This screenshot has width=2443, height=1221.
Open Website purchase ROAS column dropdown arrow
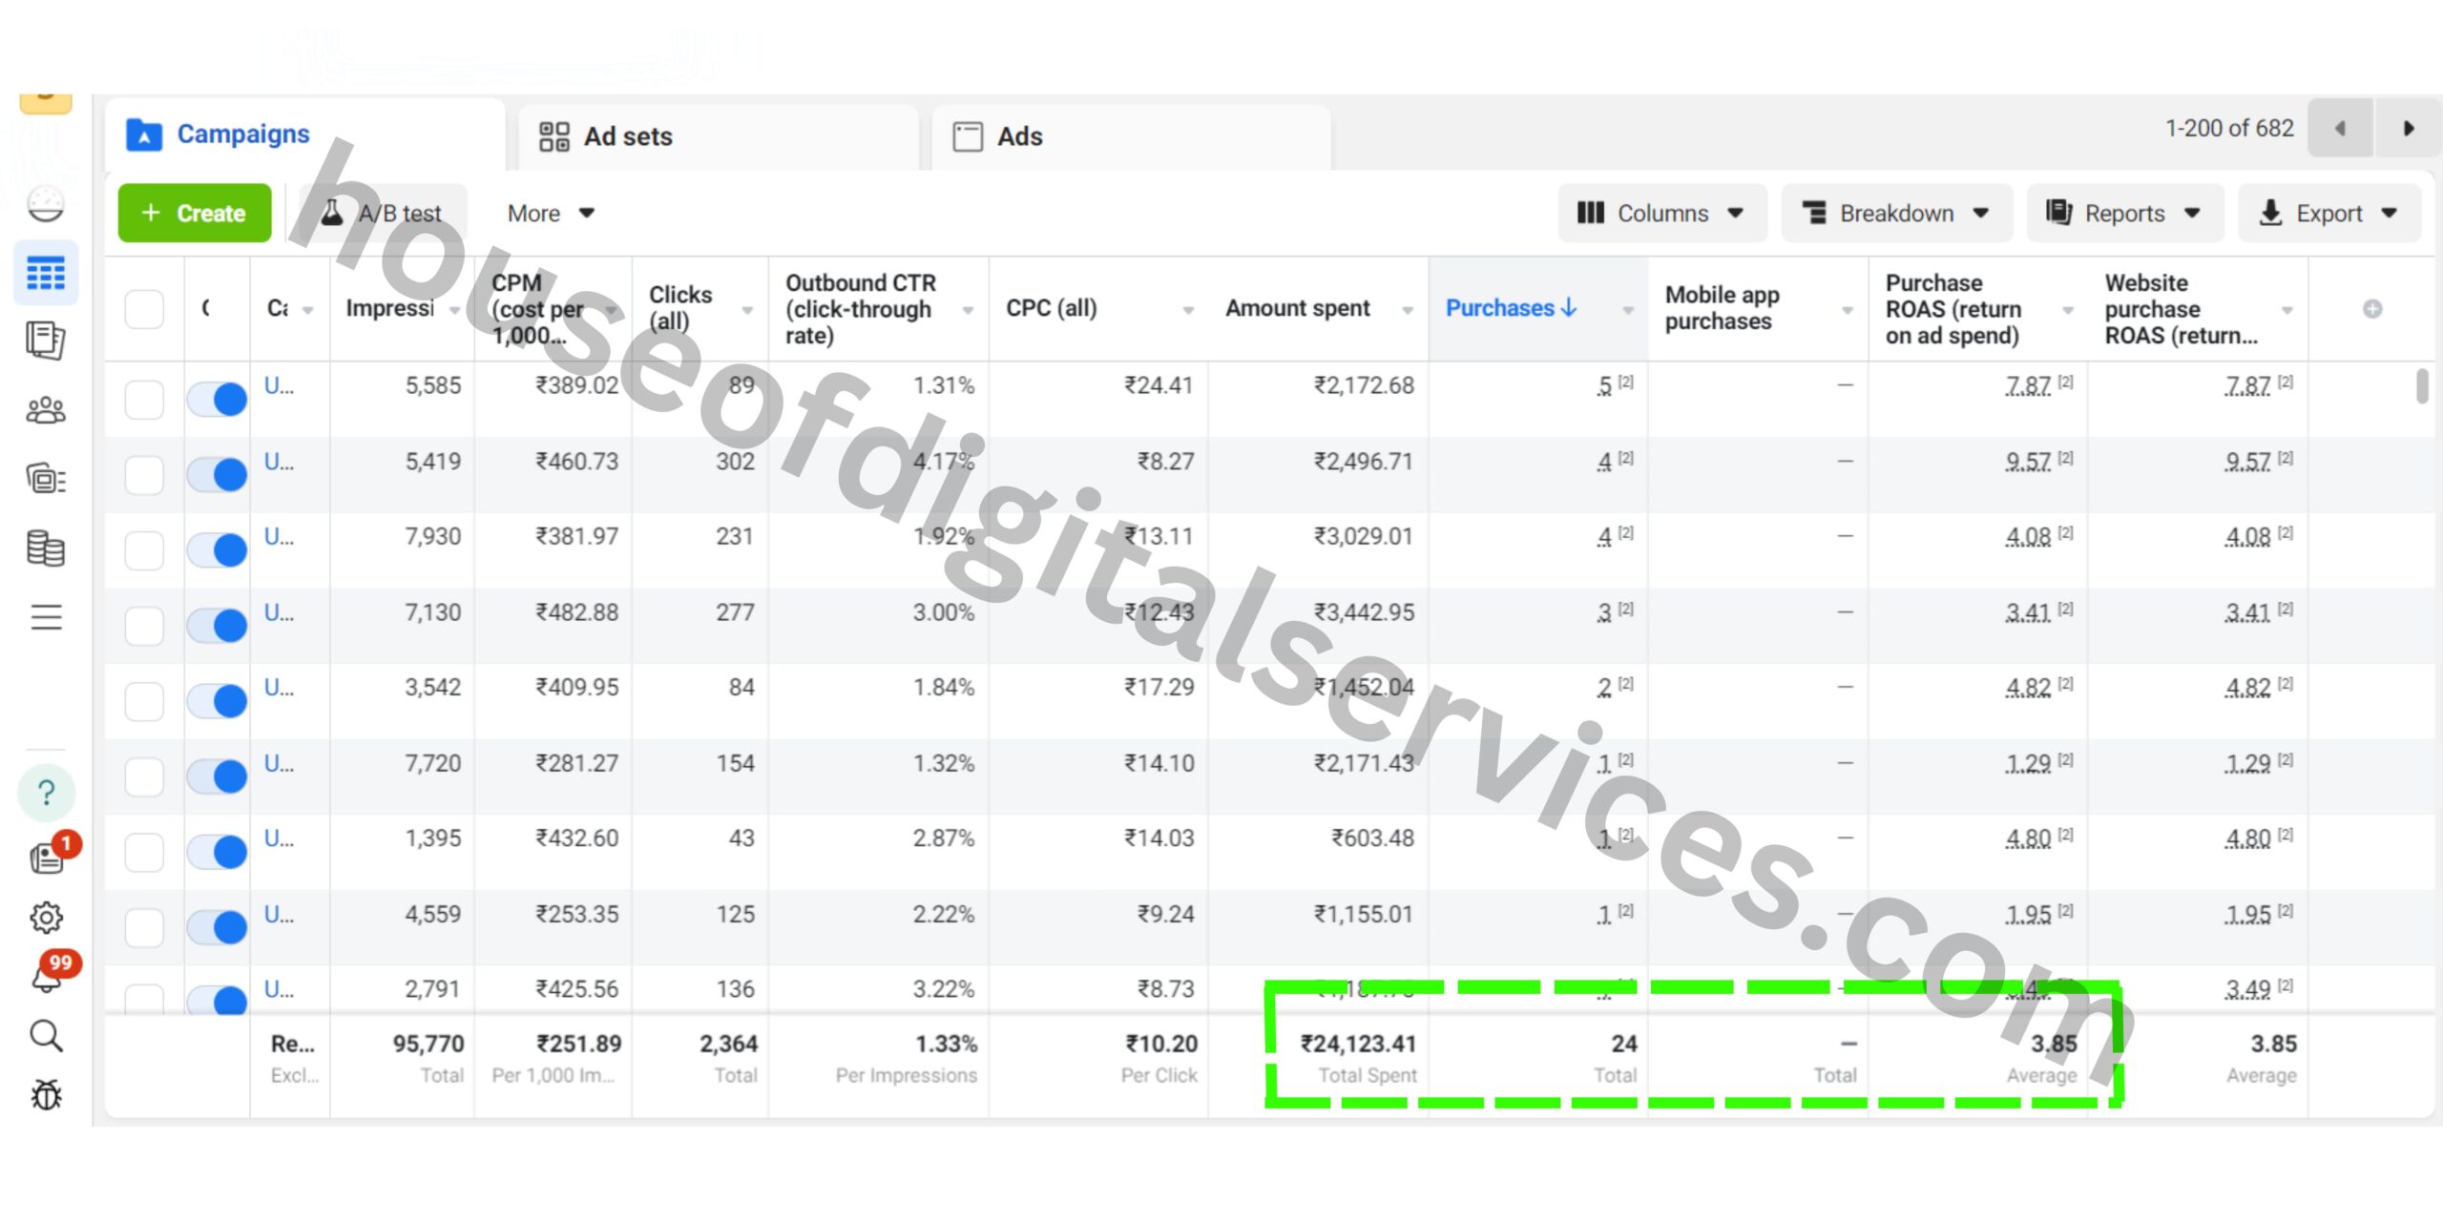[x=2287, y=310]
